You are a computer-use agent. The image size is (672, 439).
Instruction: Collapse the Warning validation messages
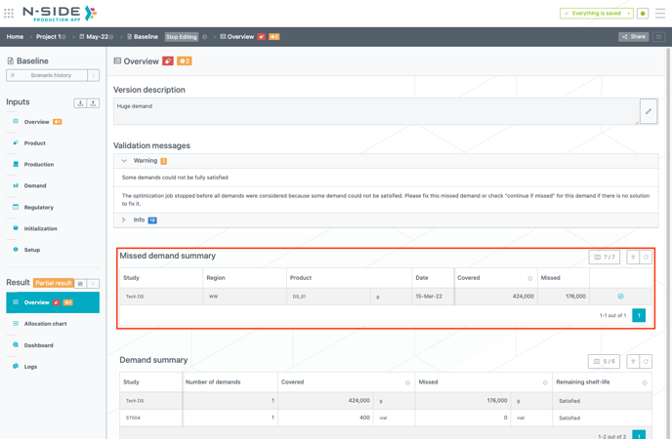coord(124,161)
